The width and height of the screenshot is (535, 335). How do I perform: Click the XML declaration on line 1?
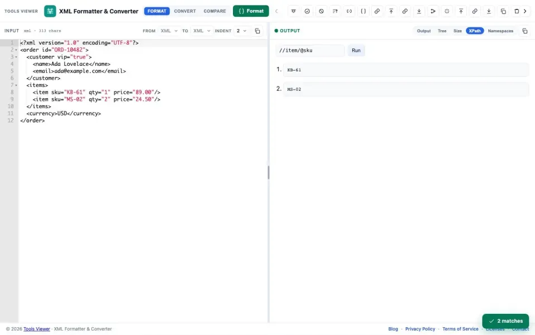[x=79, y=43]
